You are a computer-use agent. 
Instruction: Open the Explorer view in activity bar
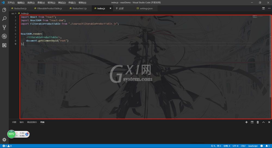[x=4, y=10]
